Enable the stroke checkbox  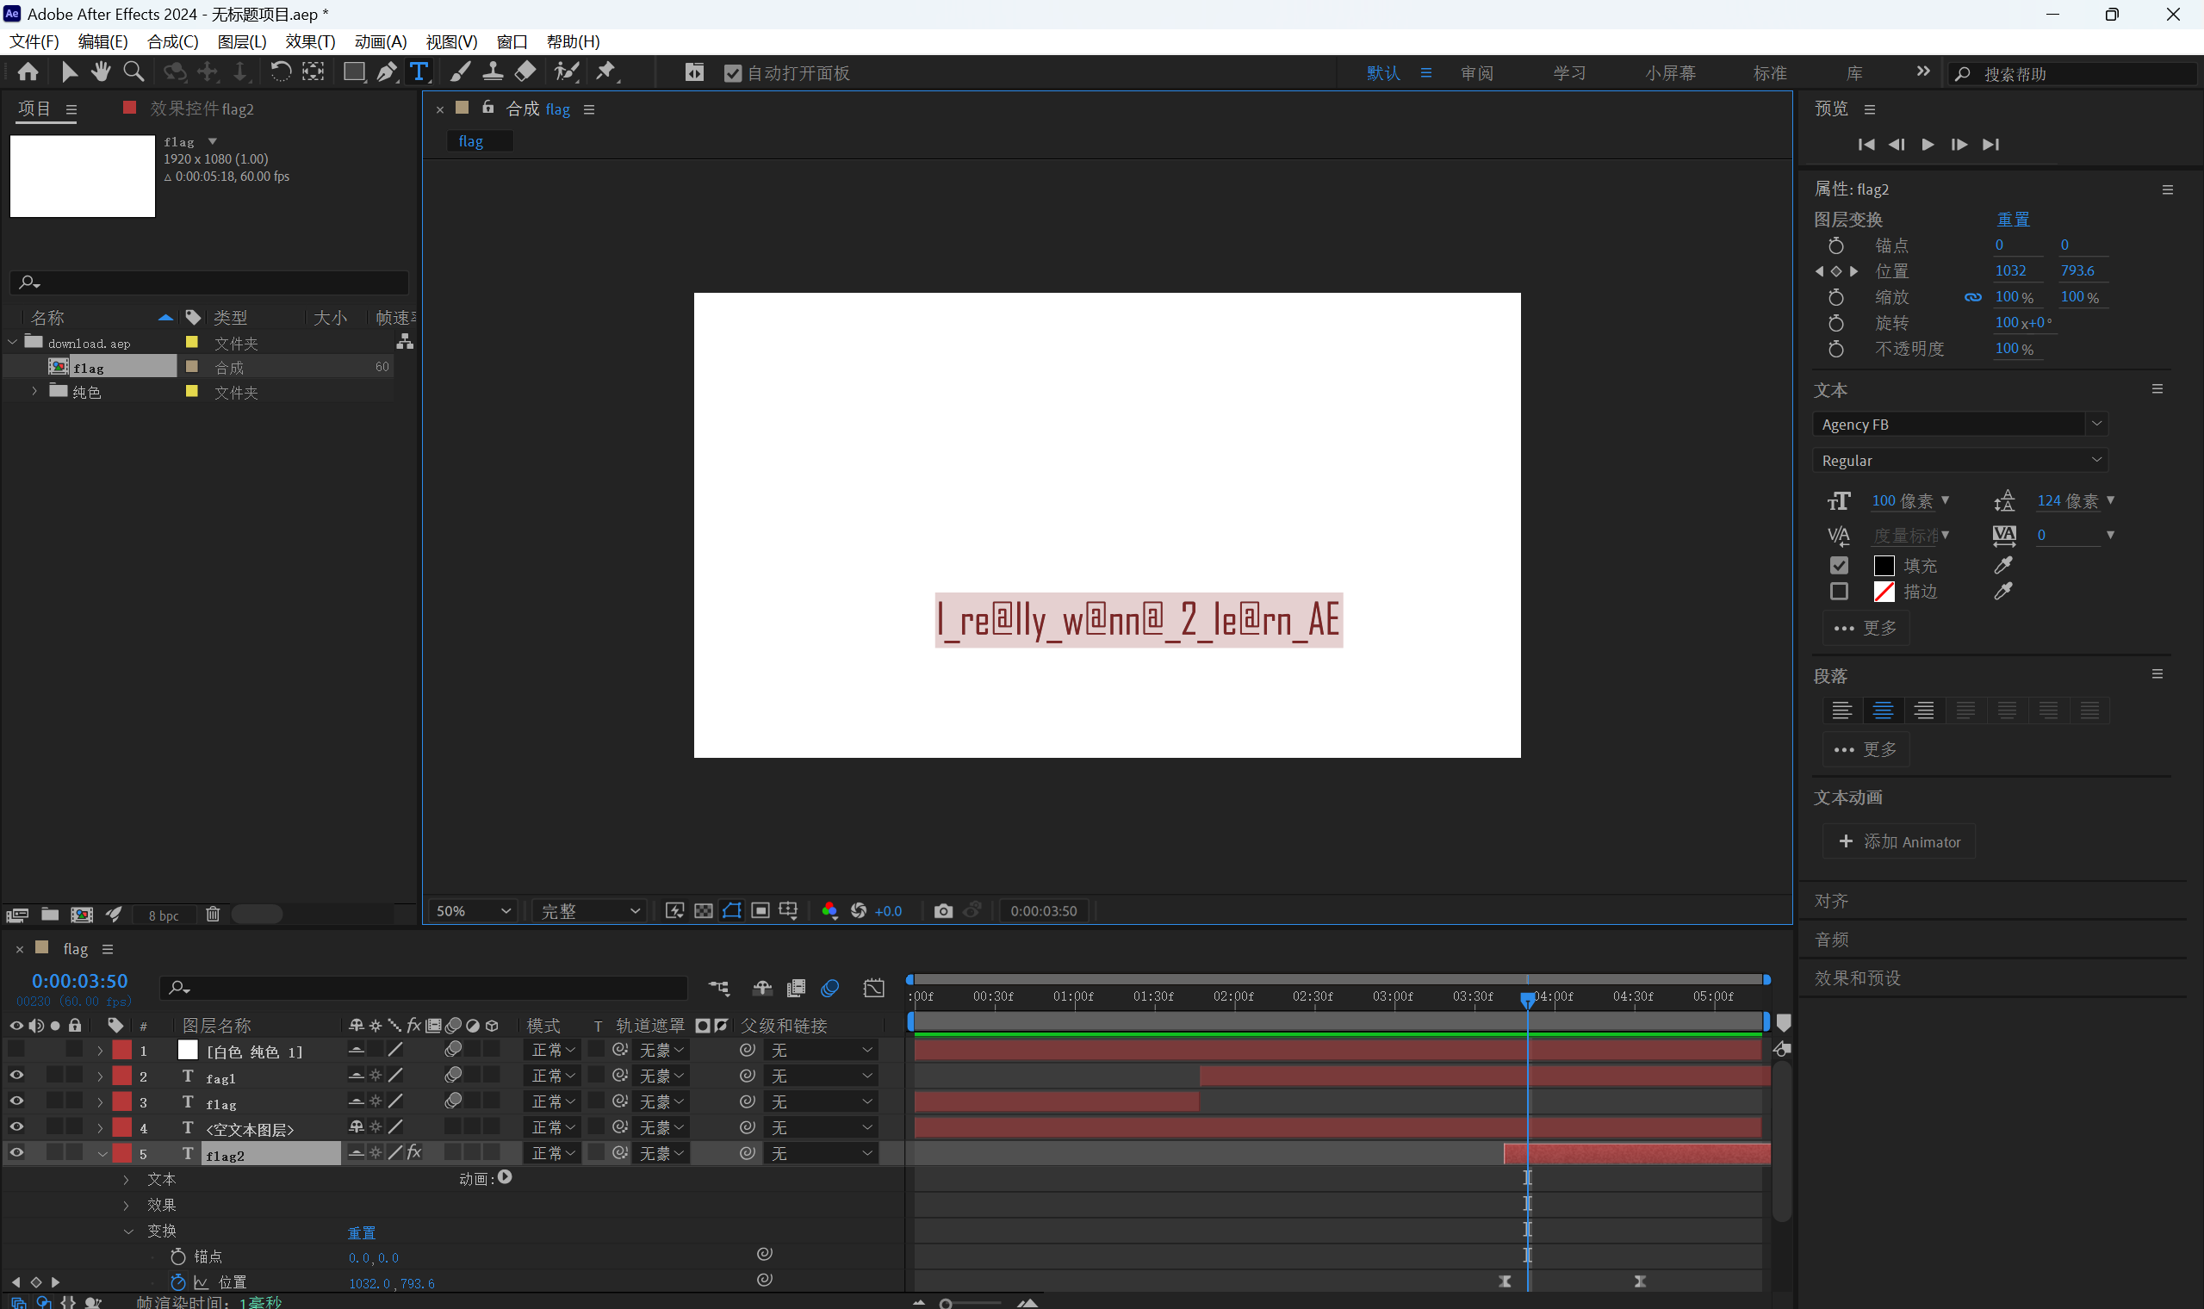1838,591
